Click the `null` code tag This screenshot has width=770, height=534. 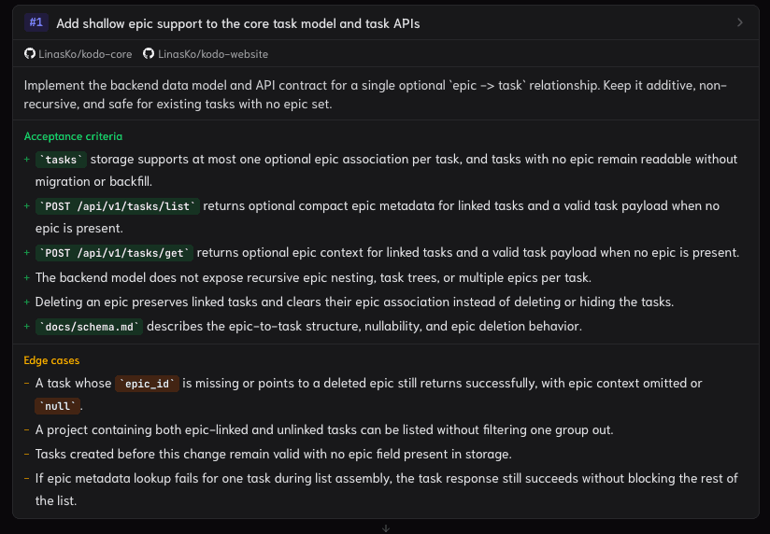point(57,406)
